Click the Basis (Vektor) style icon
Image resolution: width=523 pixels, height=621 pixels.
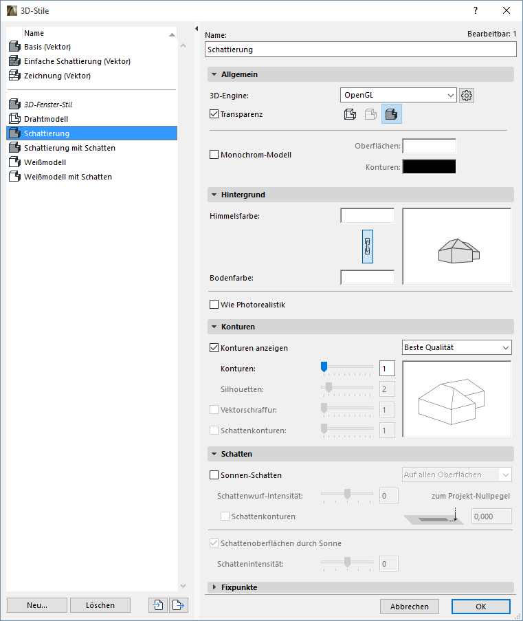click(x=14, y=47)
